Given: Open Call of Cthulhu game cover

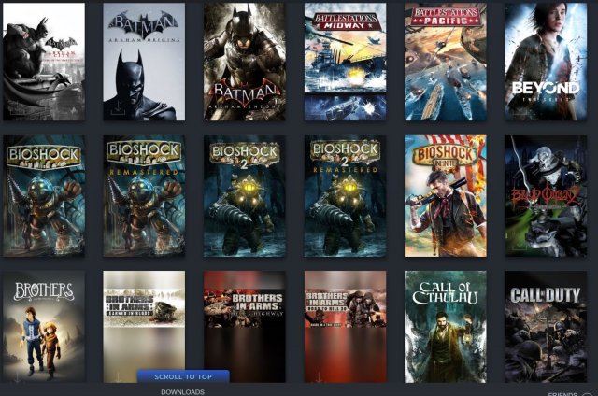Looking at the screenshot, I should [445, 327].
